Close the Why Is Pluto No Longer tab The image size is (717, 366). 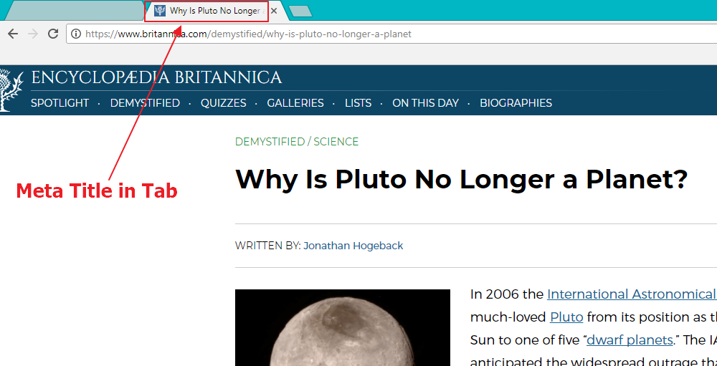tap(274, 11)
